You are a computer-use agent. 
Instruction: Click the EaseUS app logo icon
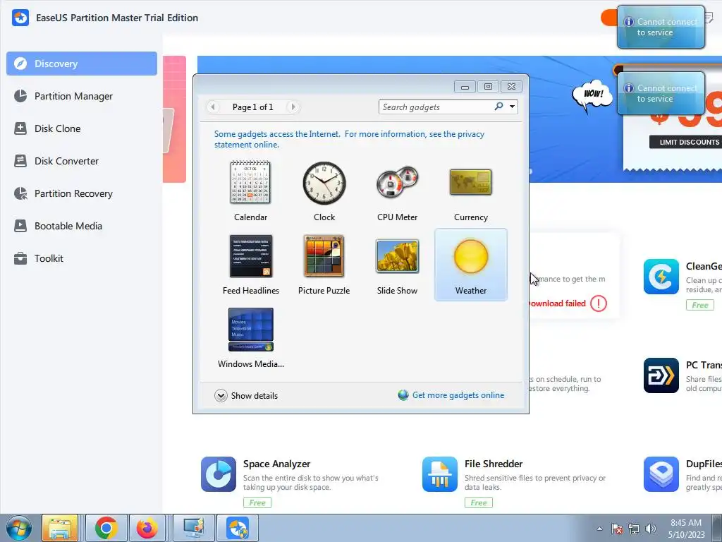coord(20,18)
